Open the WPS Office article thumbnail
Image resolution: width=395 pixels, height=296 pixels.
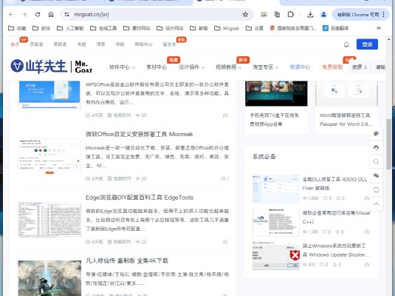click(x=49, y=95)
